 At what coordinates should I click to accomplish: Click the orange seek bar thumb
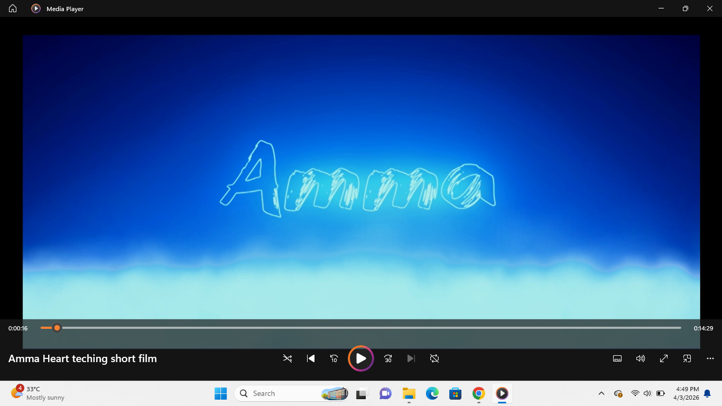click(57, 328)
